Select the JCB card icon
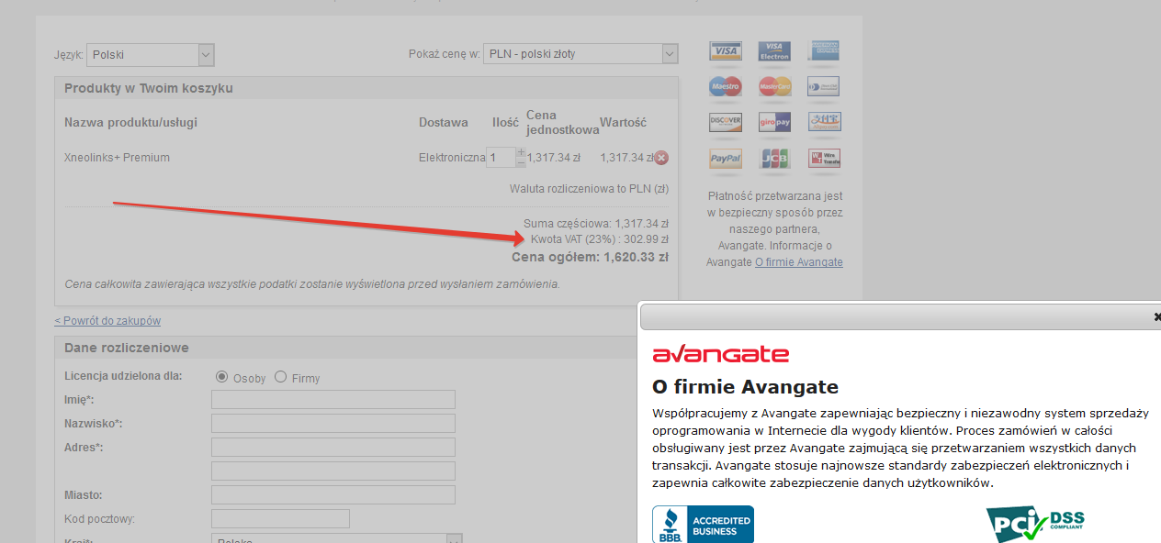The height and width of the screenshot is (543, 1161). coord(774,159)
